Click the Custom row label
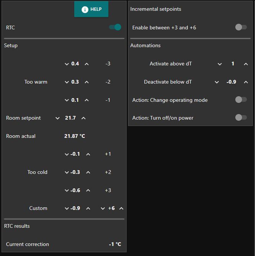The width and height of the screenshot is (255, 256). (x=38, y=208)
